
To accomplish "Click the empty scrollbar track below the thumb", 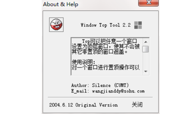I will tap(146, 60).
